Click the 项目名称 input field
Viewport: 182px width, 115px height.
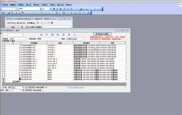(48, 39)
